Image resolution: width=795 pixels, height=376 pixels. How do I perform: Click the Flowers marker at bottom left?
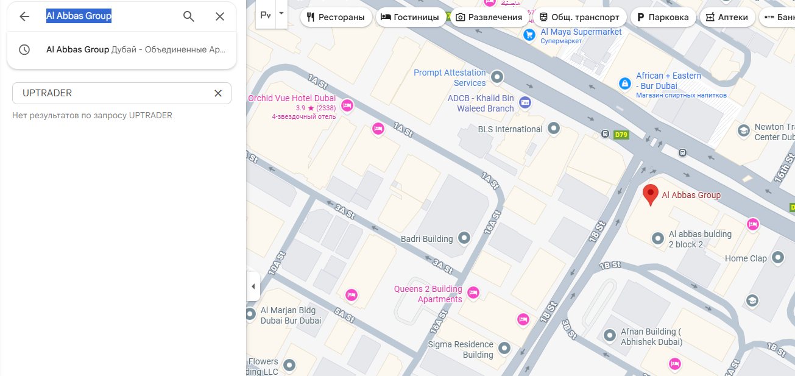pyautogui.click(x=289, y=366)
